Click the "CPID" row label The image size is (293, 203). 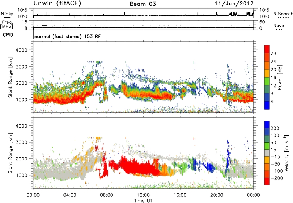[8, 35]
